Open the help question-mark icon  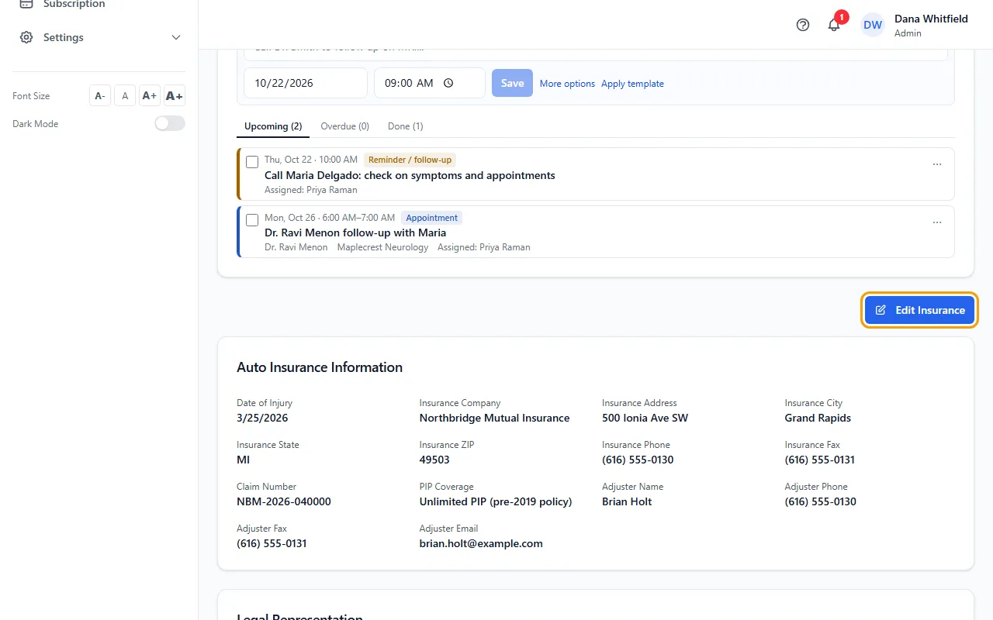(x=803, y=25)
